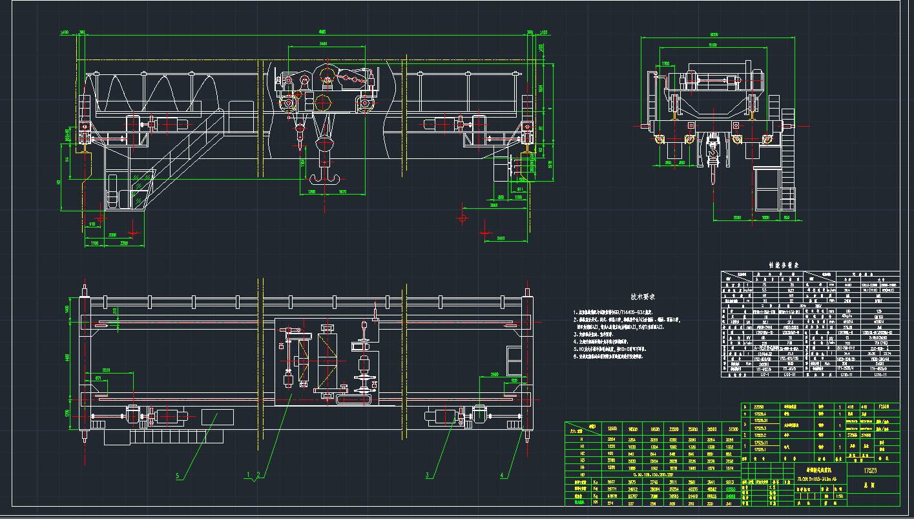Pick part callout number 2 in plan view
The height and width of the screenshot is (519, 914).
(x=258, y=475)
